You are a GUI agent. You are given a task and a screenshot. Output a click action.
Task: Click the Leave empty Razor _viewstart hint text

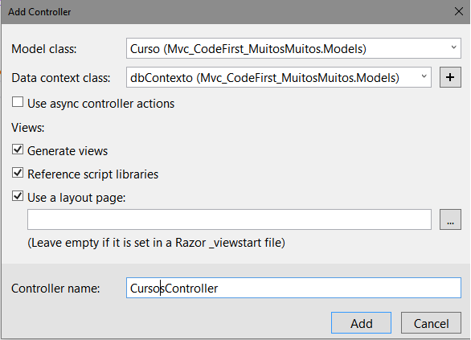click(x=156, y=243)
